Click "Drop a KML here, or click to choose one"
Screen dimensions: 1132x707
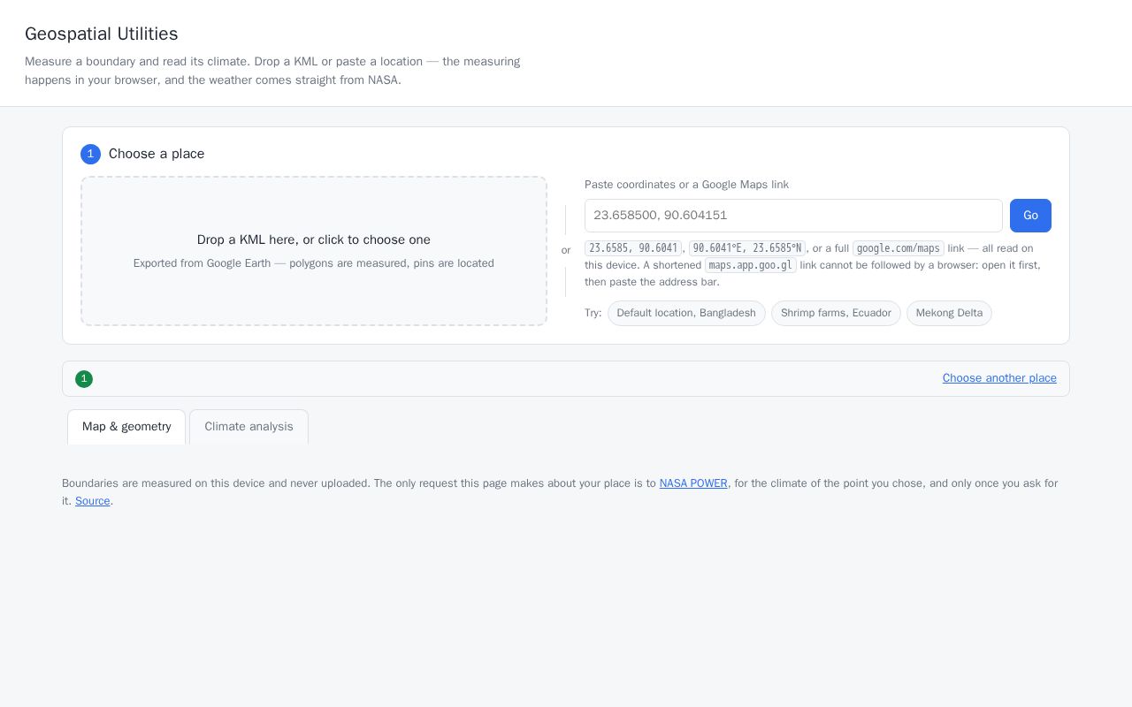(x=314, y=239)
